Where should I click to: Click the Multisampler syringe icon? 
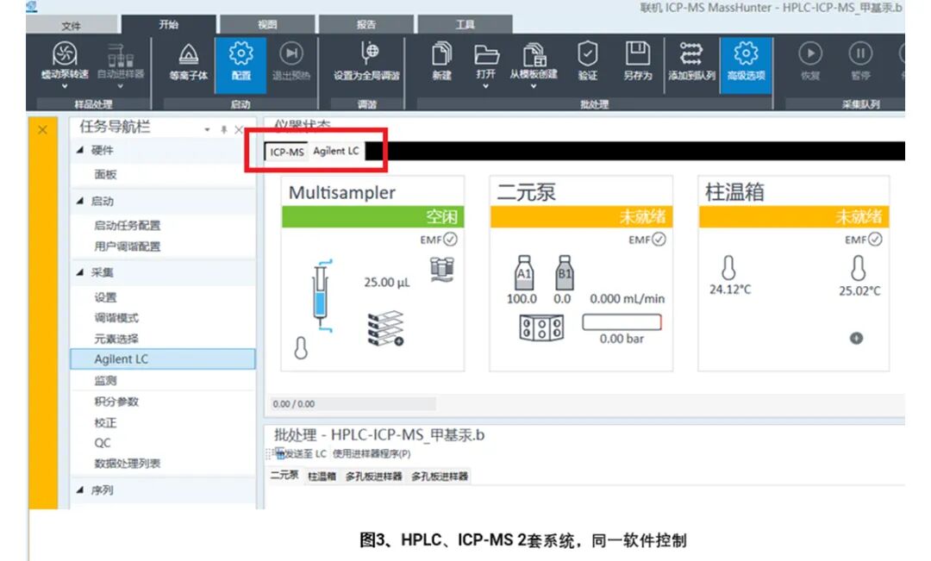[x=322, y=295]
